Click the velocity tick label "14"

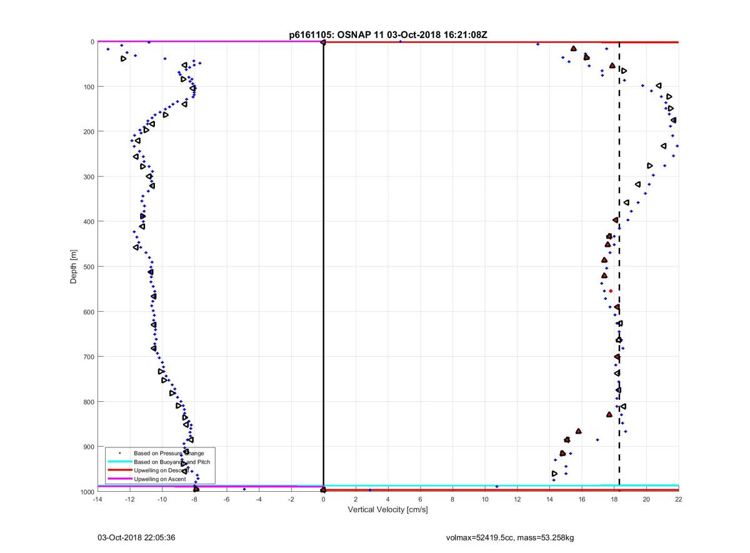pos(549,499)
